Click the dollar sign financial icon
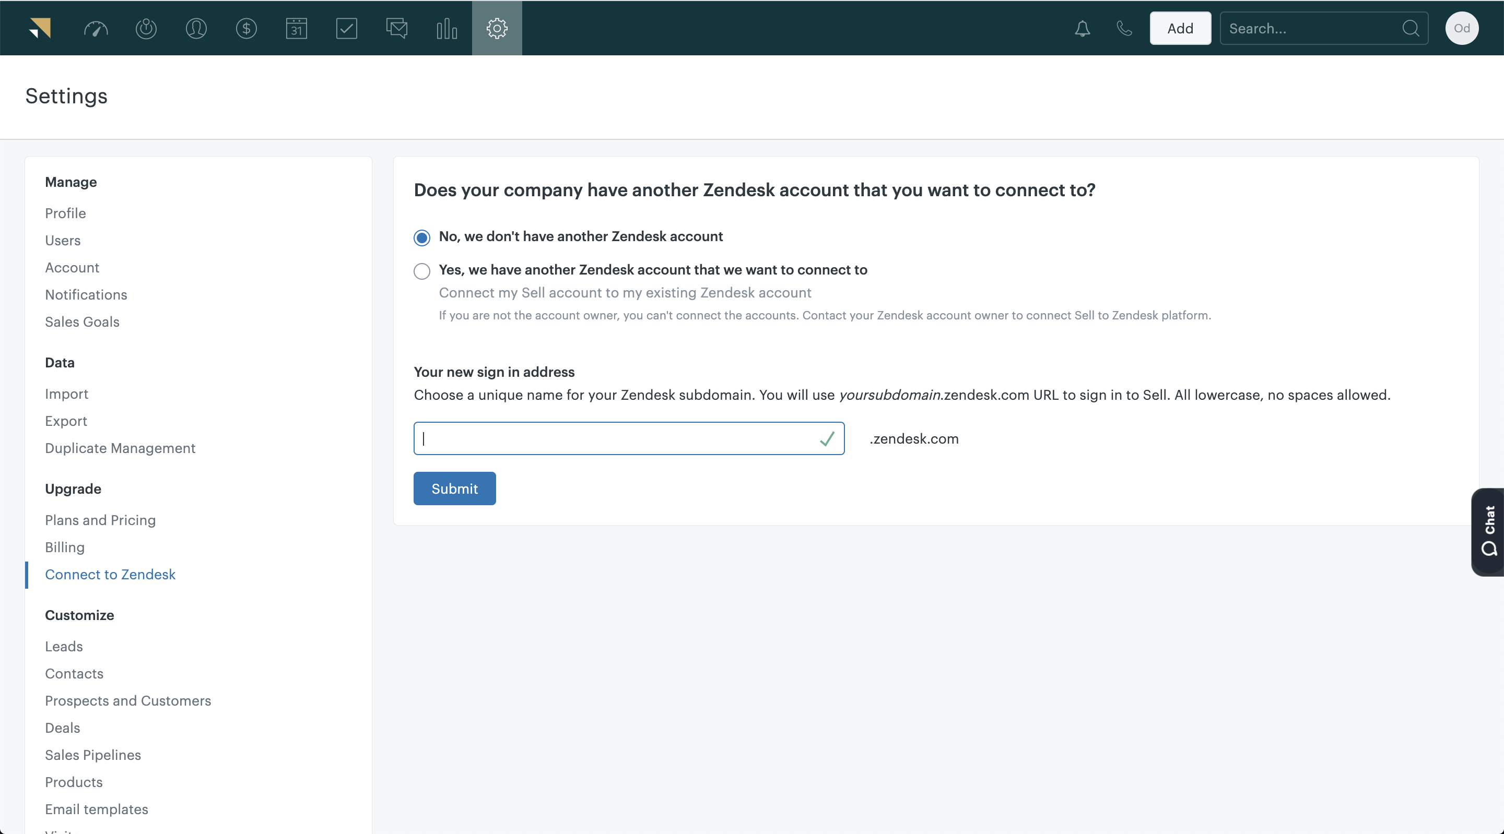 coord(245,28)
